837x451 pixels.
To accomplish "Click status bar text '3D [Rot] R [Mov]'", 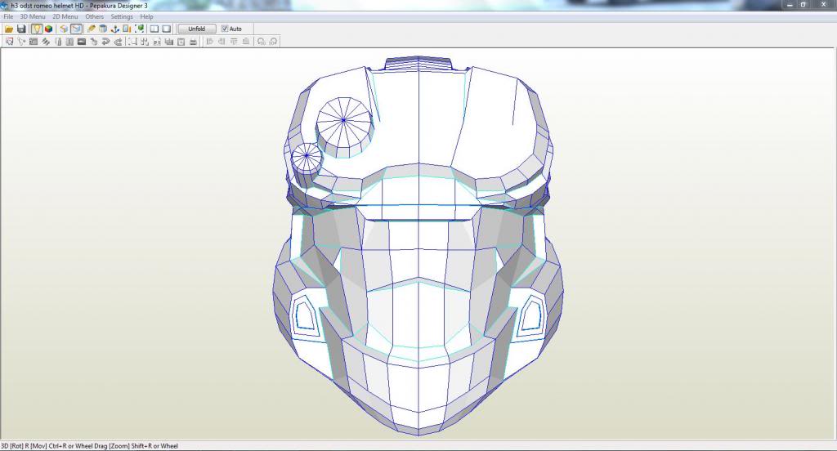I will pos(24,445).
